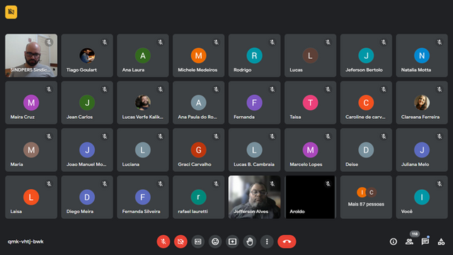This screenshot has height=255, width=453.
Task: Click rafael lauretti's teal r avatar
Action: (x=198, y=197)
